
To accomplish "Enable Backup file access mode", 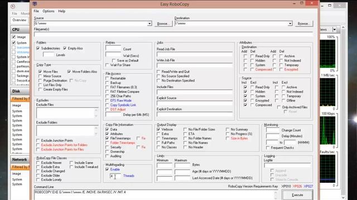I will pyautogui.click(x=107, y=83).
